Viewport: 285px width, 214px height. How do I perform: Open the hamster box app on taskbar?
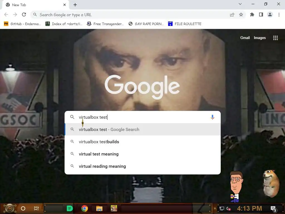point(114,208)
